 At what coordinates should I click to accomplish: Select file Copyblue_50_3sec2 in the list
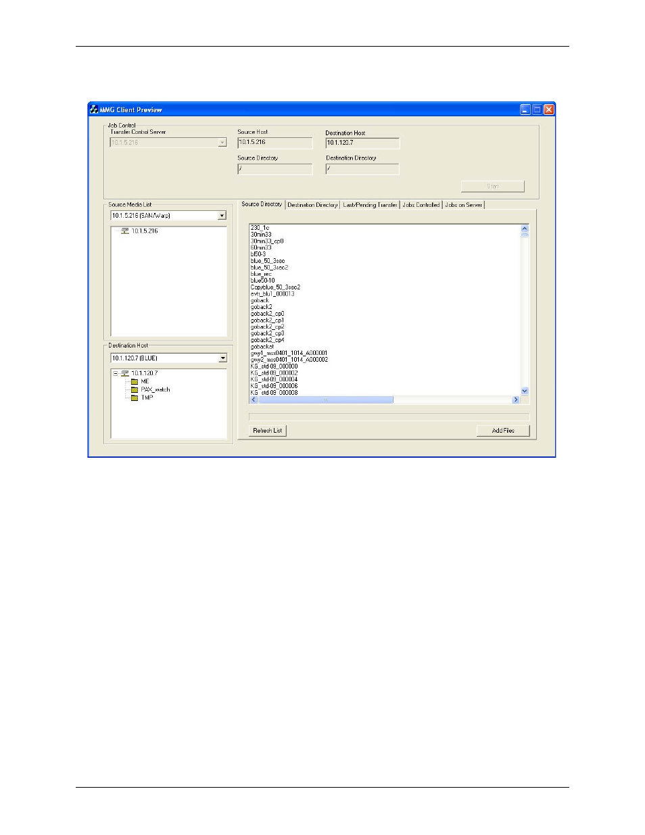[275, 287]
